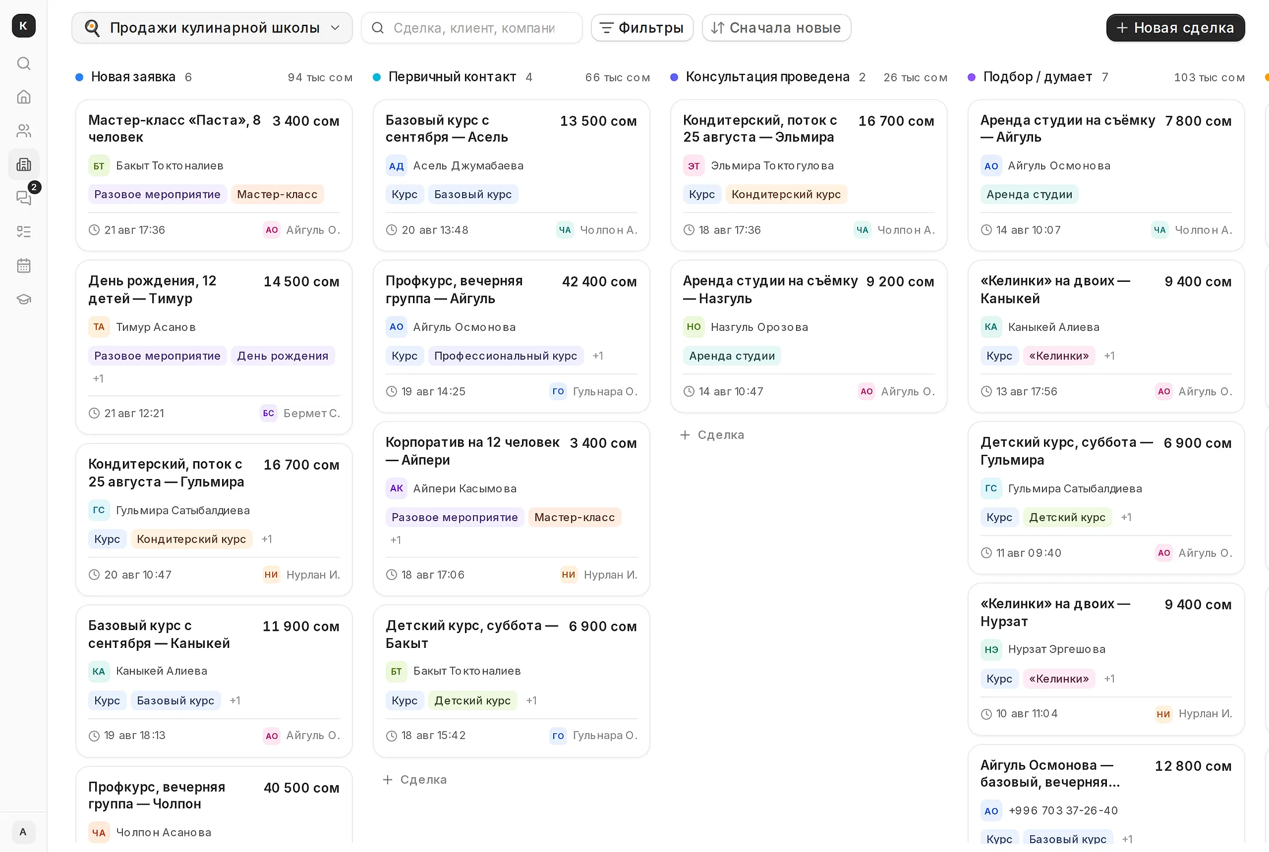Click the magnifier icon in the search field
The height and width of the screenshot is (852, 1269).
[378, 28]
